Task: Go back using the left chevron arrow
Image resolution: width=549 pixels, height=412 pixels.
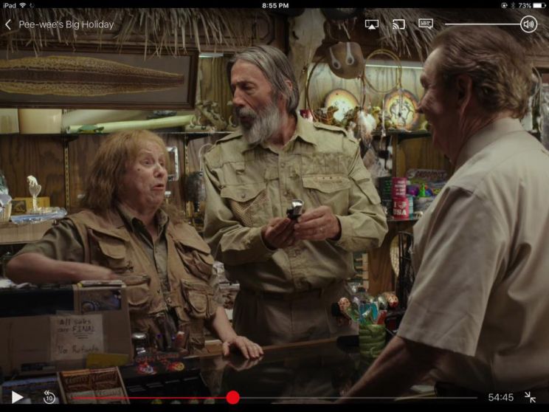Action: pyautogui.click(x=8, y=24)
